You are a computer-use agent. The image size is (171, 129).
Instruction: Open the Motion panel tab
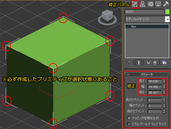tap(150, 4)
